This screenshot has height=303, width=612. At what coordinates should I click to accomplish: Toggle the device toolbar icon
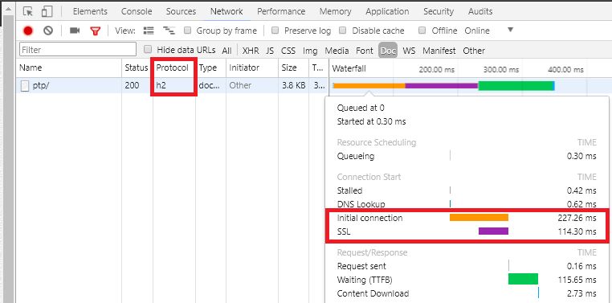(x=47, y=11)
